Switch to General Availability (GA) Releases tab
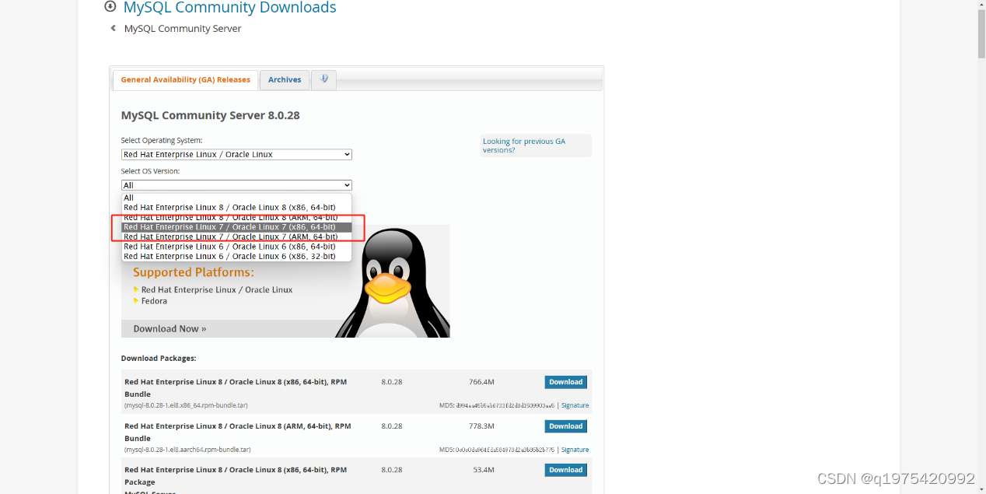Screen dimensions: 986x494 click(x=185, y=79)
